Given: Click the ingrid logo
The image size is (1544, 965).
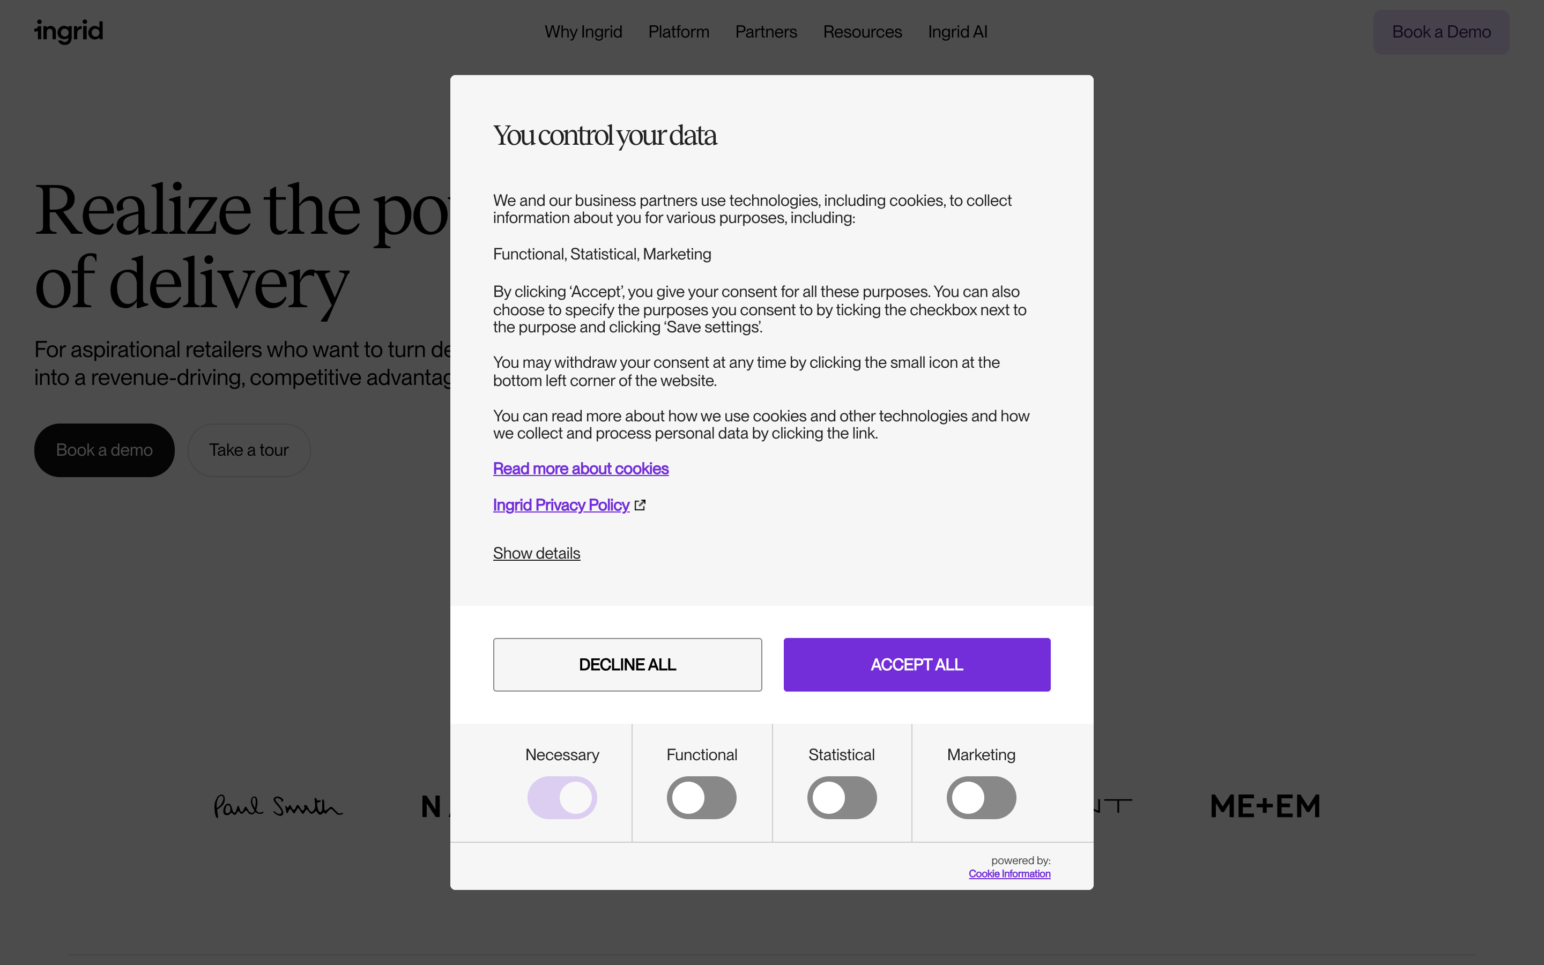Looking at the screenshot, I should point(69,31).
